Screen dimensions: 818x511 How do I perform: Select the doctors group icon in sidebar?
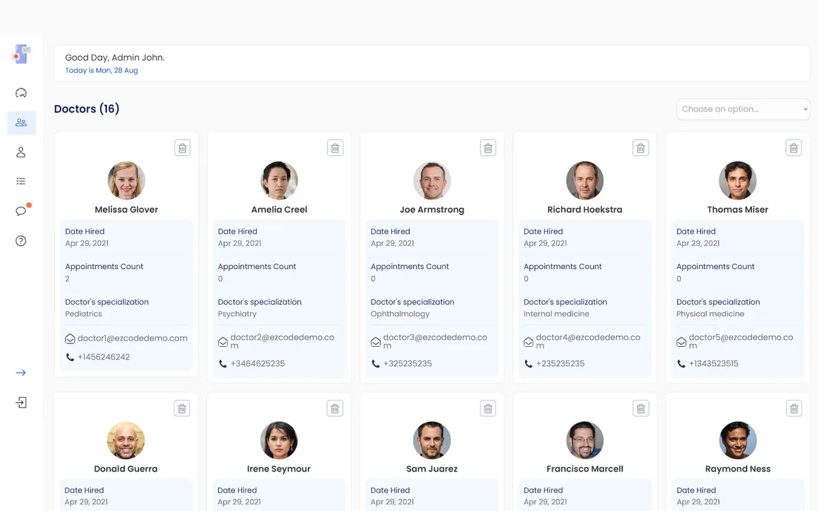click(x=21, y=123)
